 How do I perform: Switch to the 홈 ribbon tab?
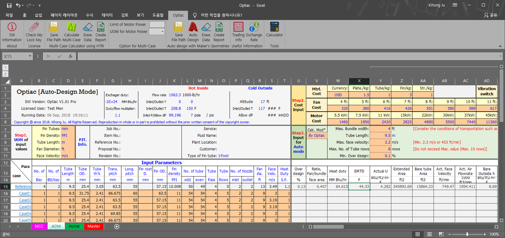point(24,15)
